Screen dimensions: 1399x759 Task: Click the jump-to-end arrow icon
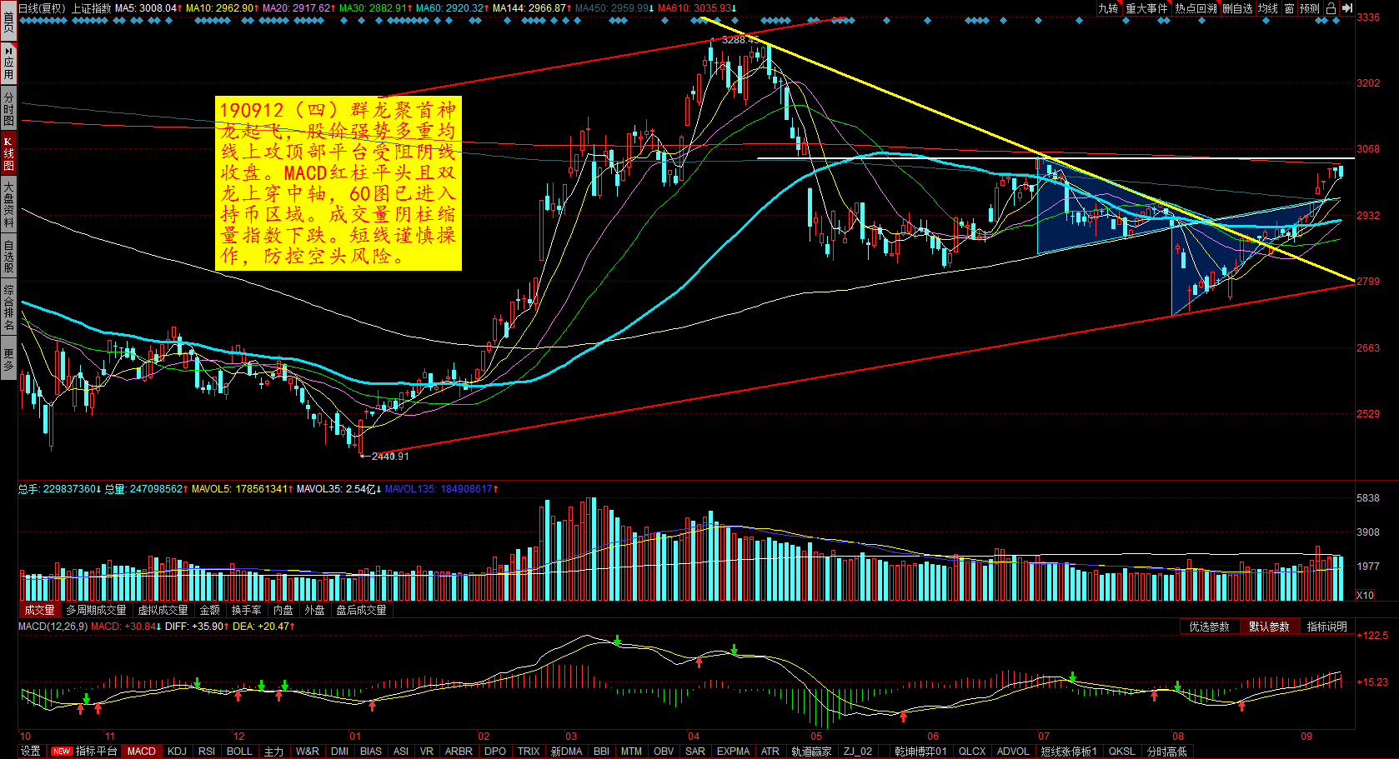[x=1347, y=8]
